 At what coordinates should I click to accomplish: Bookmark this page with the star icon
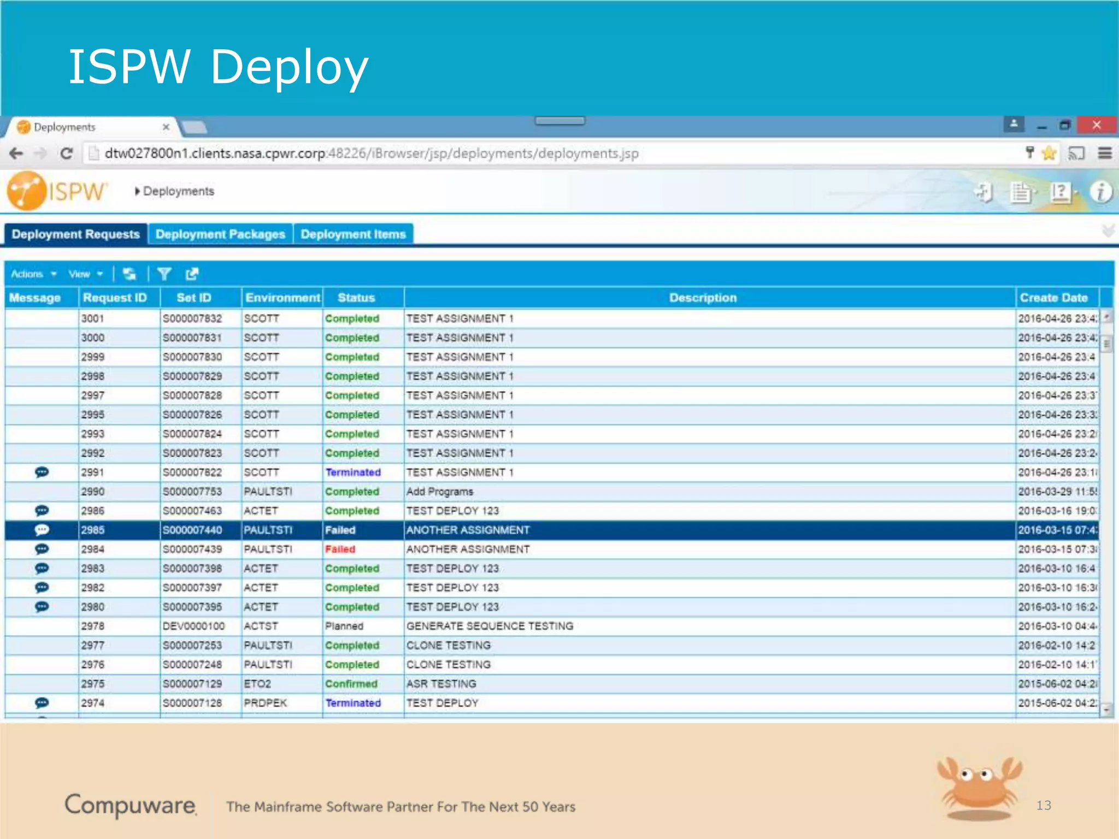(1049, 153)
